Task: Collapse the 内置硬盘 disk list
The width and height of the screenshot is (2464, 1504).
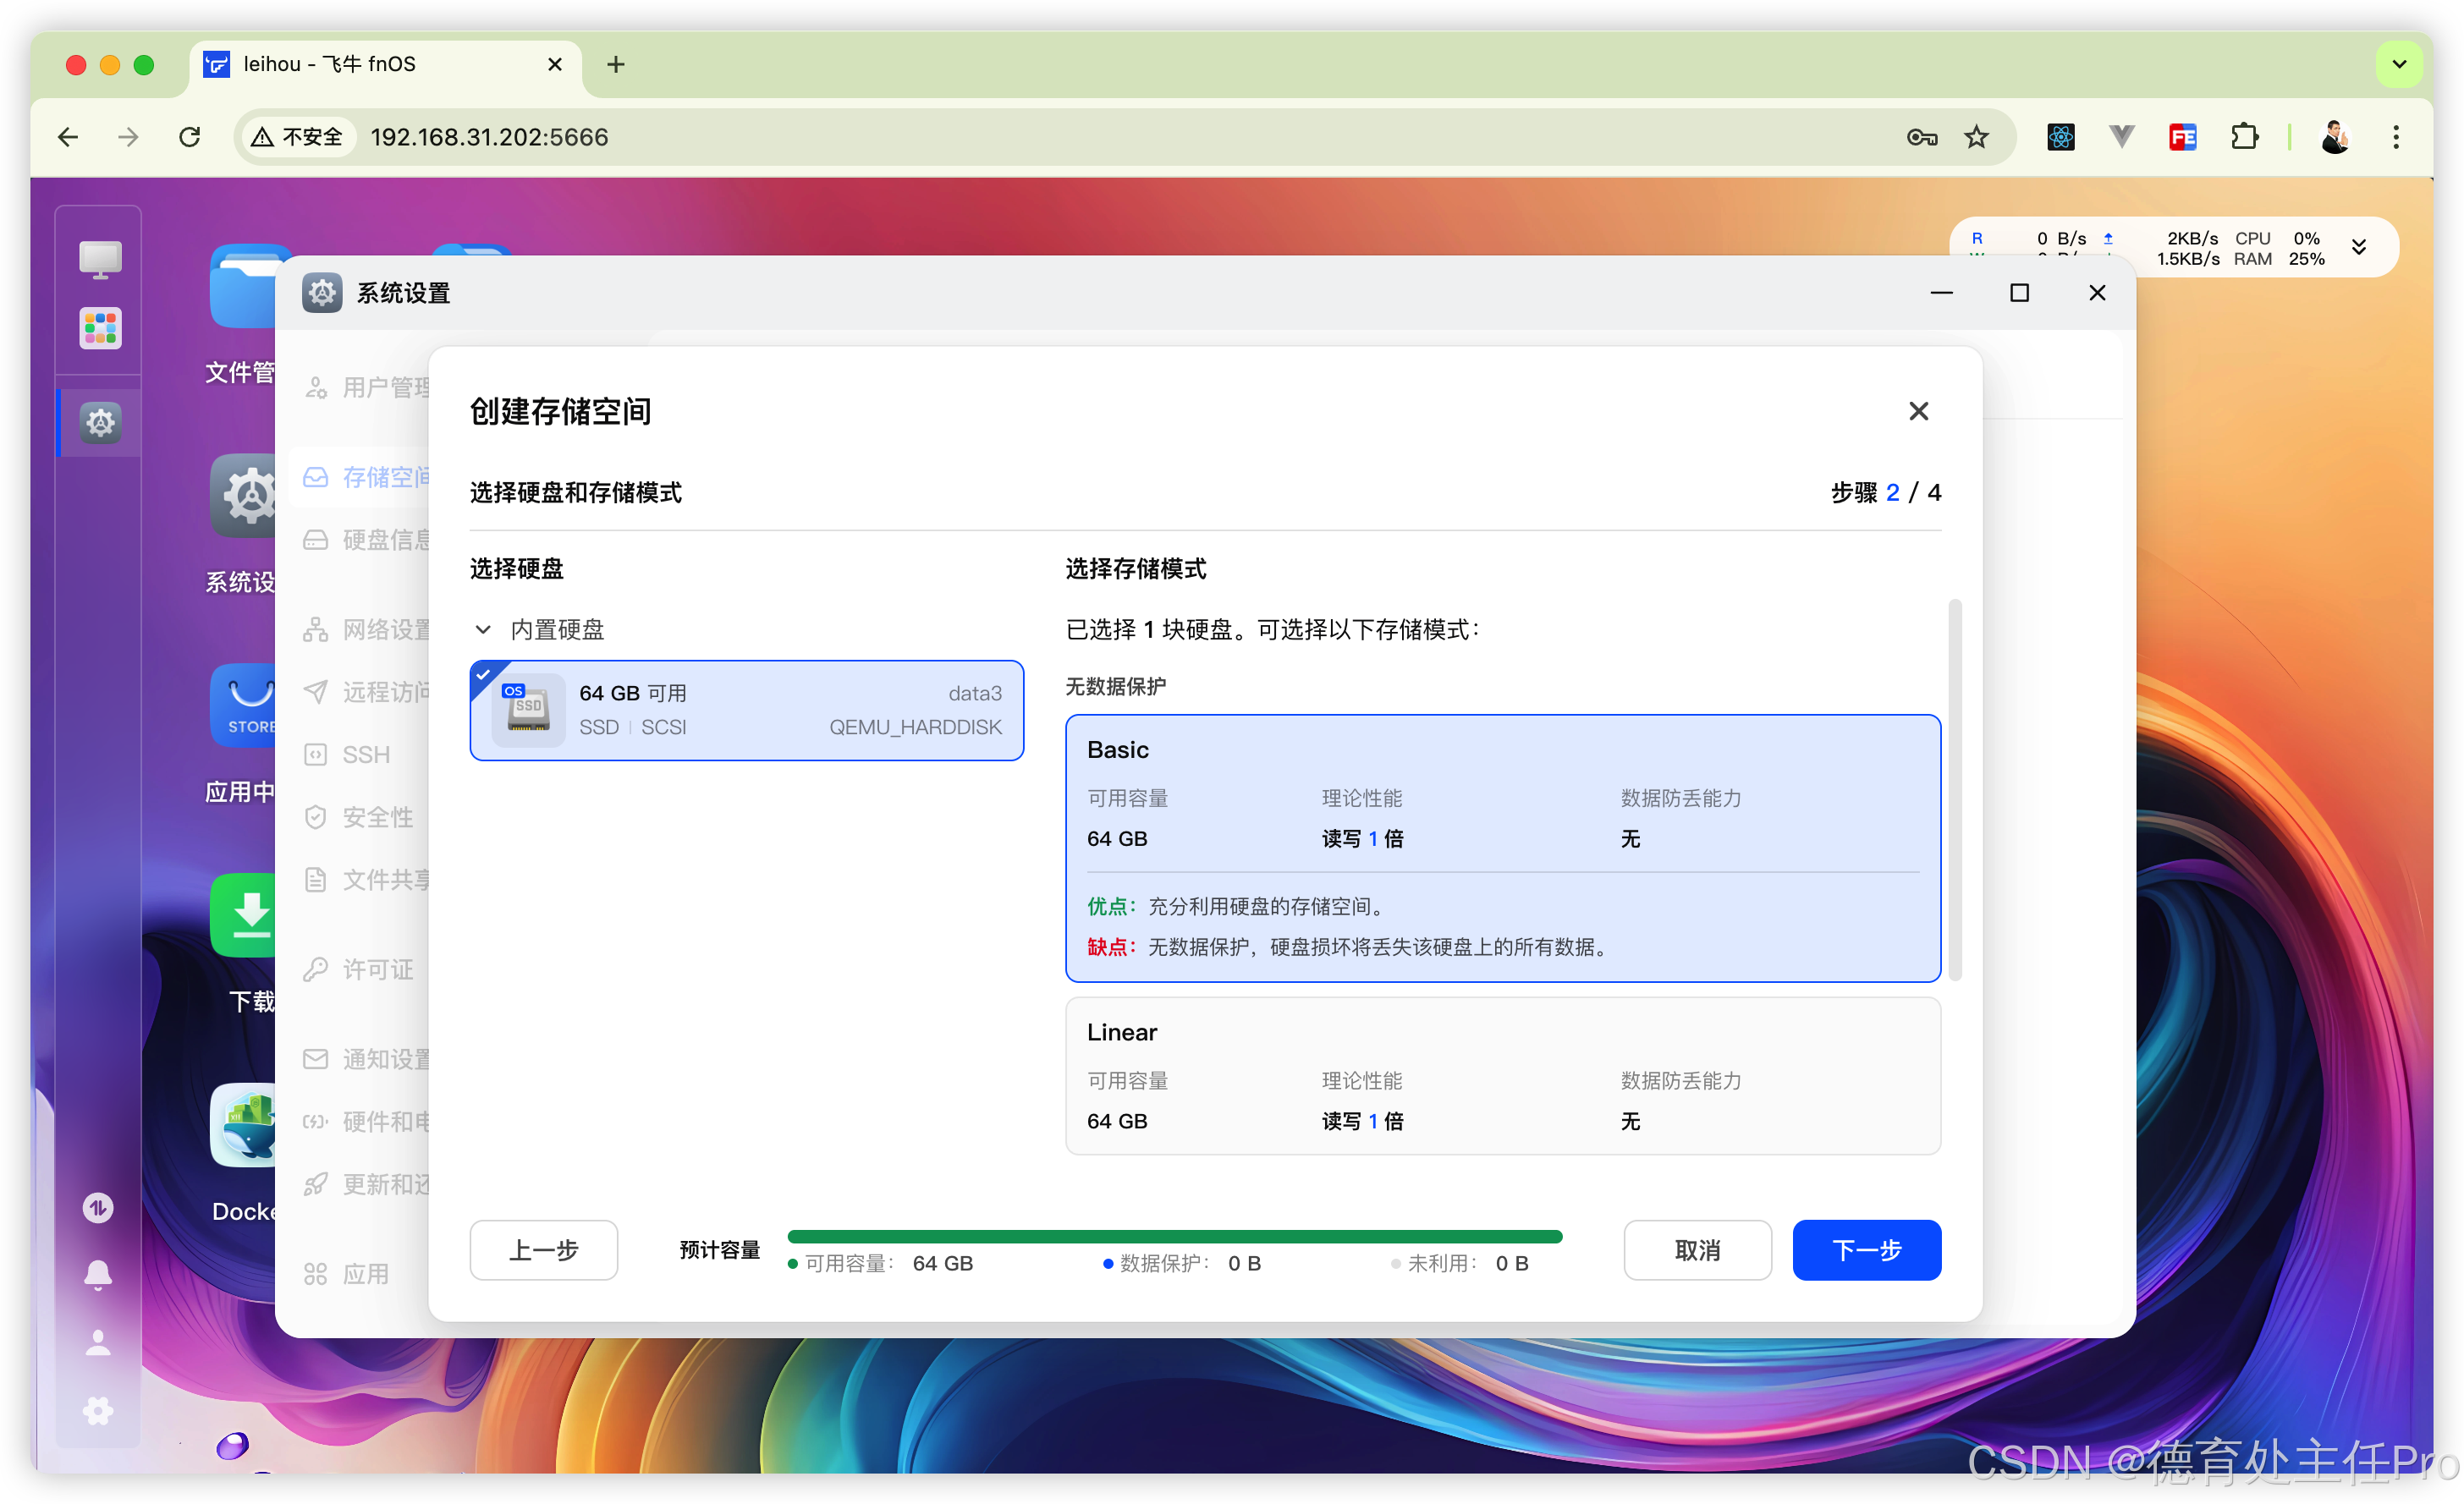Action: coord(483,629)
